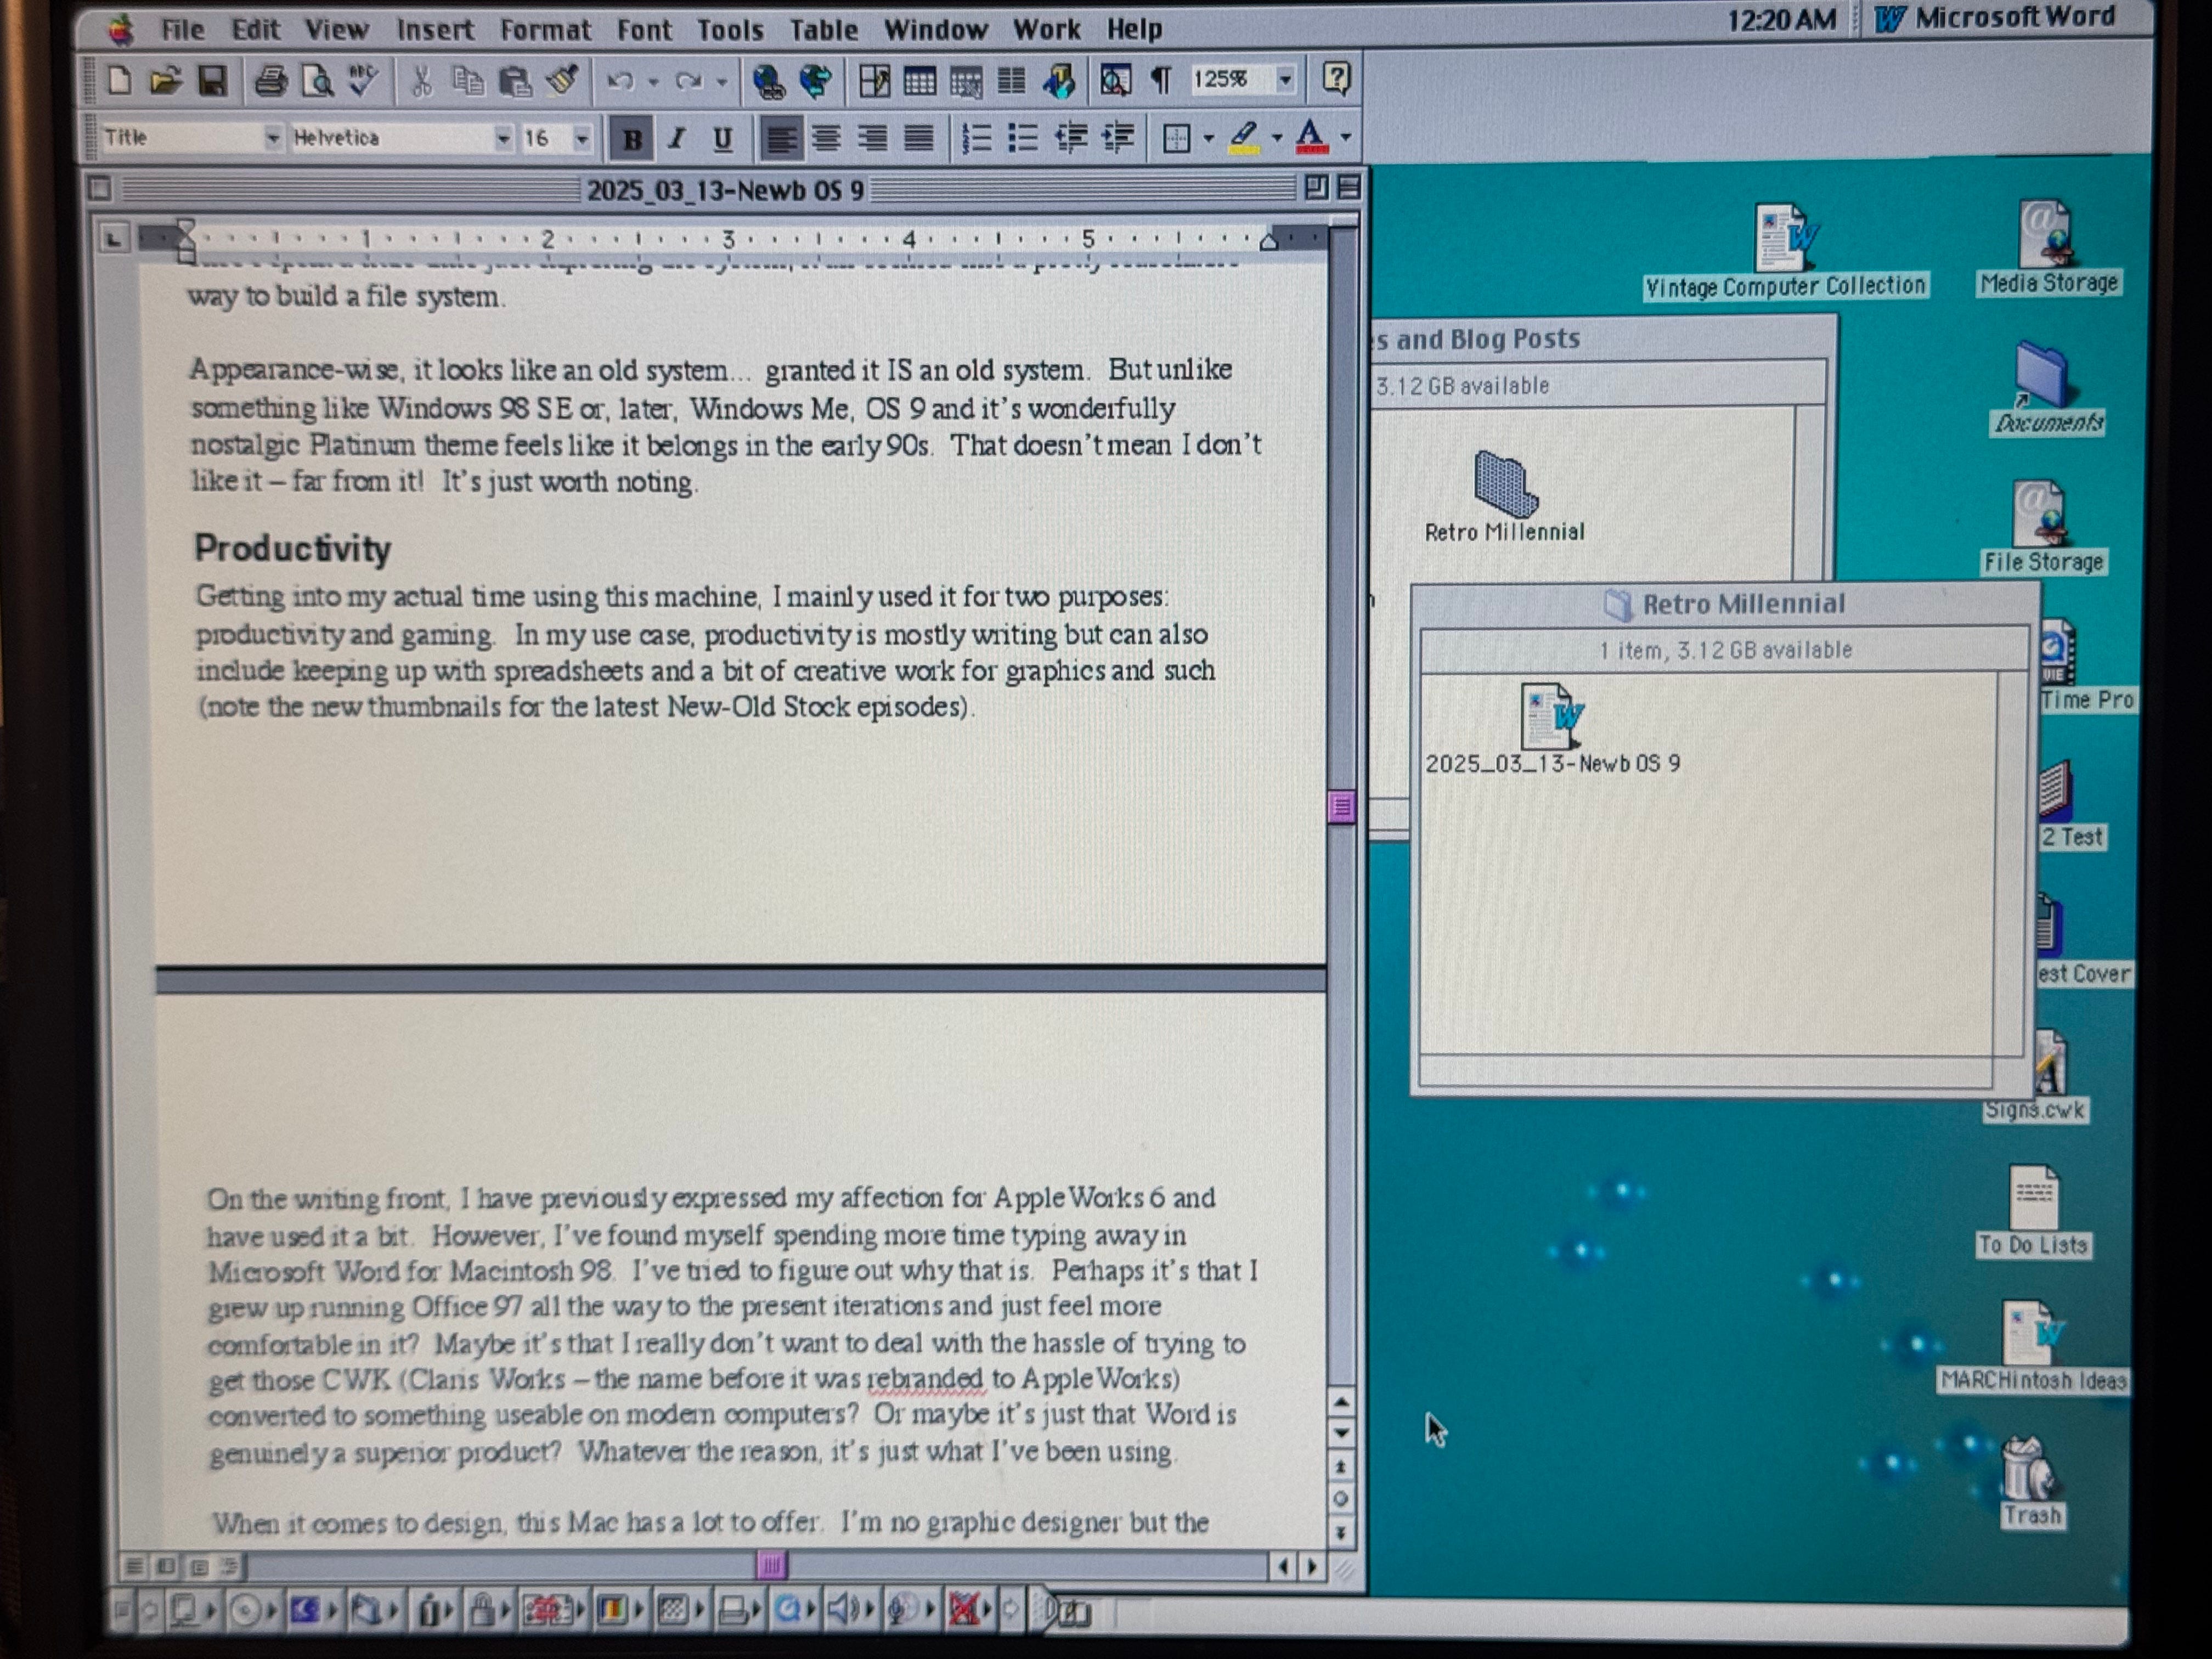Open the Table menu
The width and height of the screenshot is (2212, 1659).
click(823, 30)
